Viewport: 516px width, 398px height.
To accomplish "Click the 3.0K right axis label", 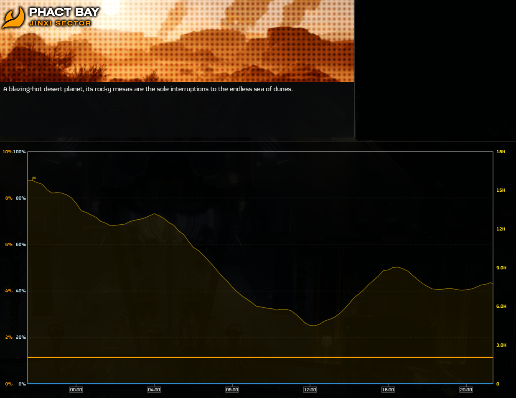I will coord(501,345).
